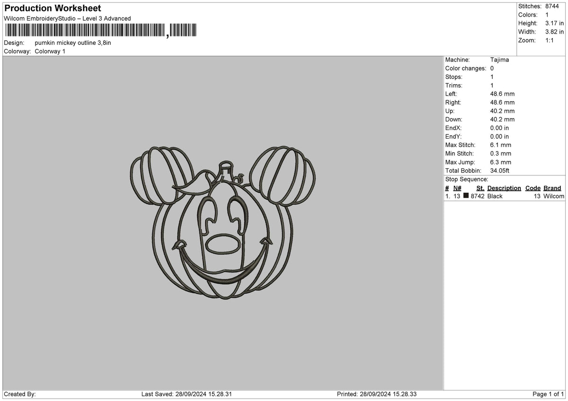Click the 'Total Bobbin:' label
Image resolution: width=568 pixels, height=401 pixels.
point(463,170)
